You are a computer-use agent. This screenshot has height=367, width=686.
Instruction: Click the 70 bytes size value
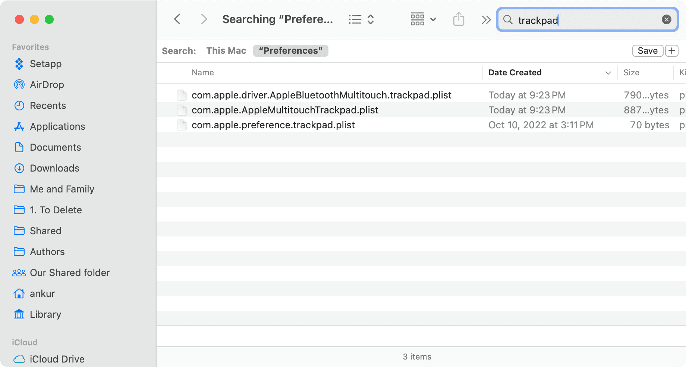(649, 125)
